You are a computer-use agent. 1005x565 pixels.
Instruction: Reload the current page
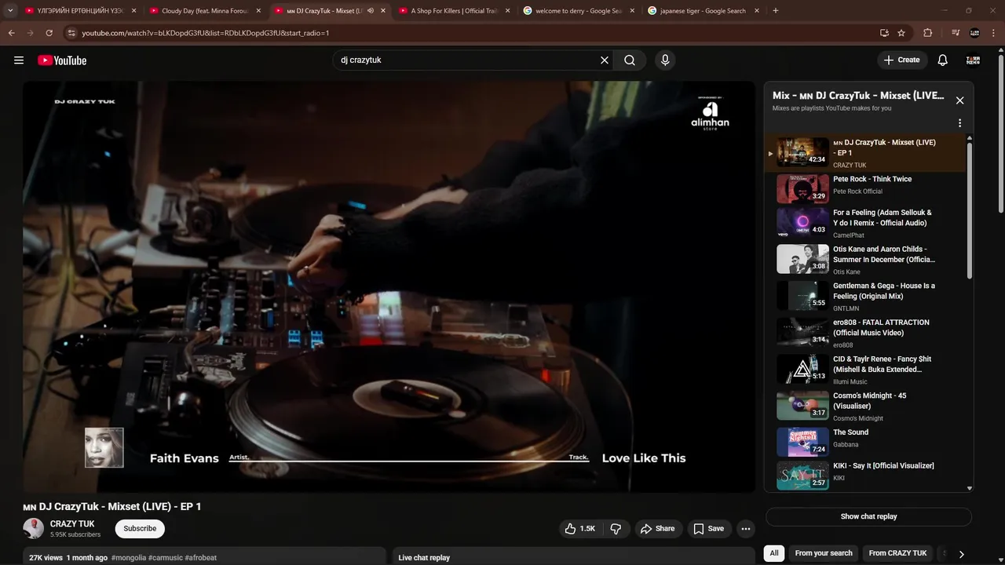click(x=49, y=33)
